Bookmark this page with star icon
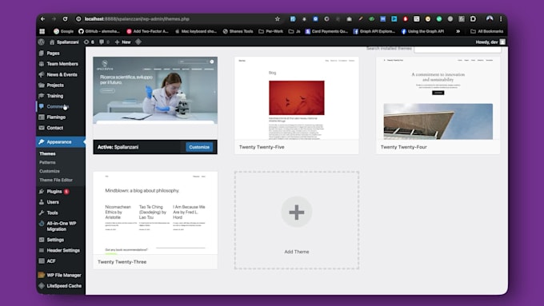The width and height of the screenshot is (544, 306). tap(278, 19)
